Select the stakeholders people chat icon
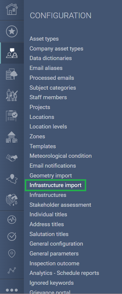 pyautogui.click(x=12, y=53)
